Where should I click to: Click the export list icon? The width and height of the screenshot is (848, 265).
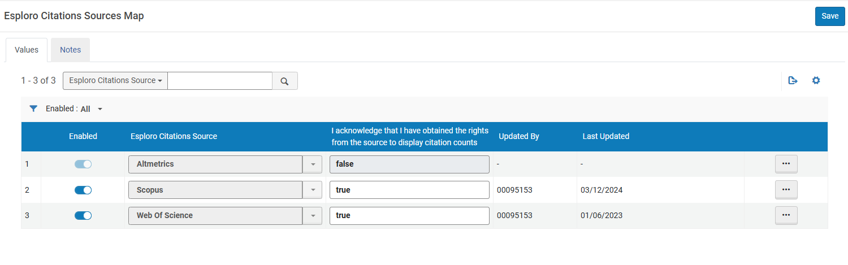[x=793, y=81]
